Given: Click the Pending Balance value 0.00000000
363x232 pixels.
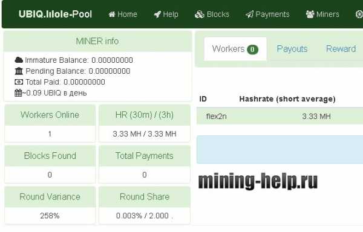Looking at the screenshot, I should (110, 71).
